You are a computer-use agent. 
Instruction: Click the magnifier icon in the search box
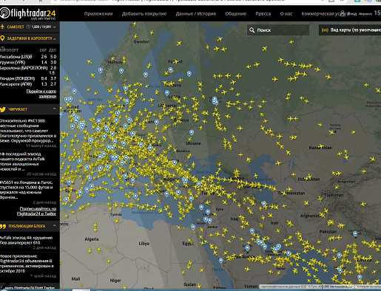click(252, 30)
